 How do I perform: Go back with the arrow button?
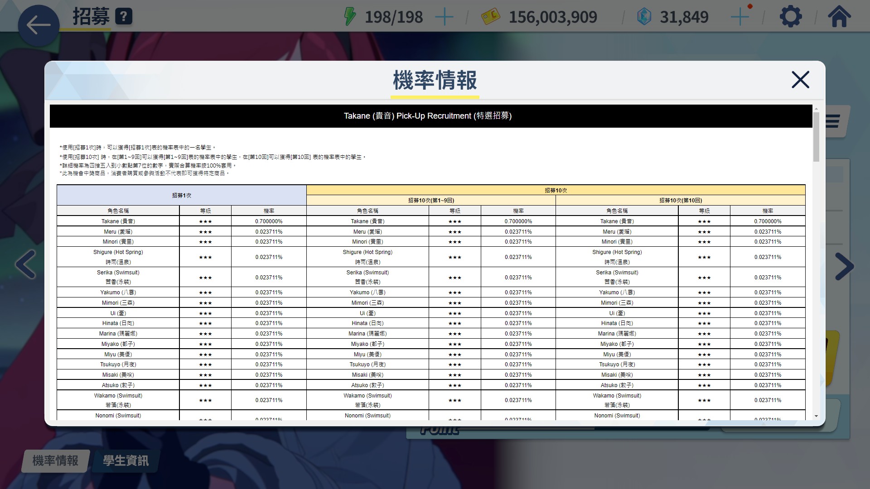[x=39, y=25]
